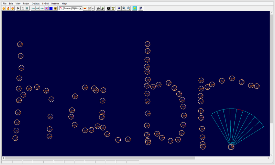Zoom in with the magnifier plus icon
Image resolution: width=275 pixels, height=165 pixels.
tap(124, 8)
